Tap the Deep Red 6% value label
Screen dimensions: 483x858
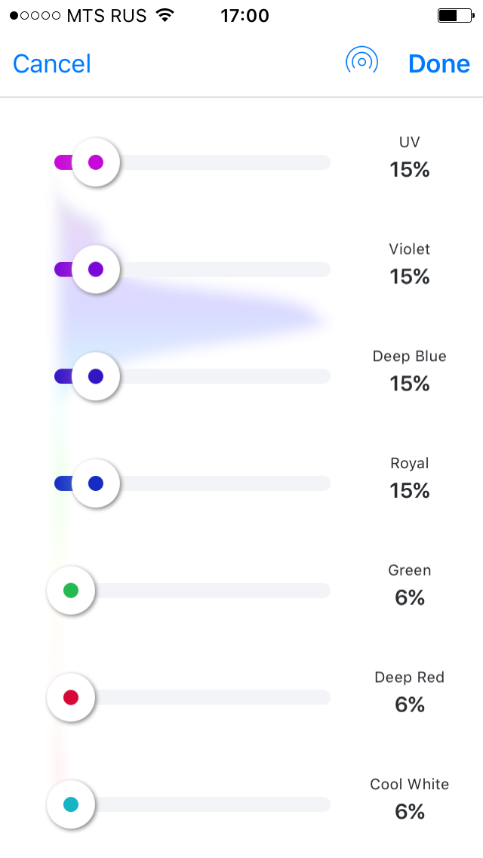pos(410,705)
